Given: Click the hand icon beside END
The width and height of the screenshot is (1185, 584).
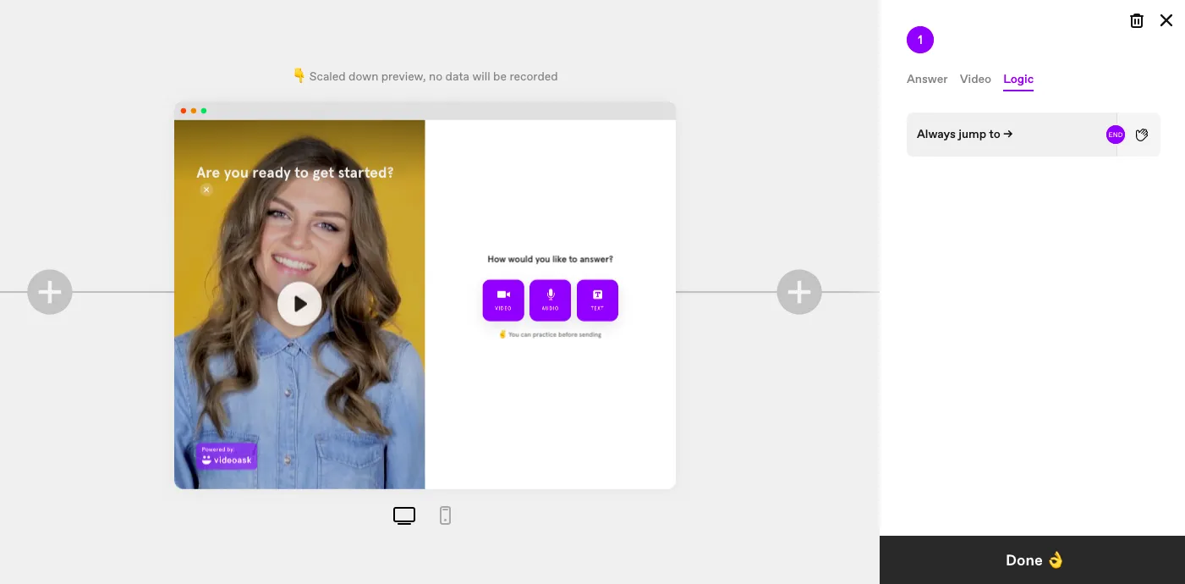Looking at the screenshot, I should tap(1142, 135).
